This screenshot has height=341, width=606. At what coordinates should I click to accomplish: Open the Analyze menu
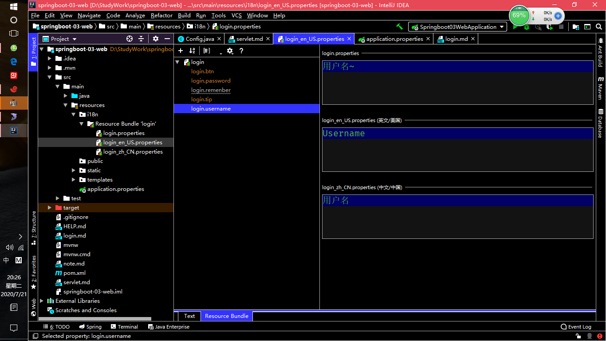[135, 15]
